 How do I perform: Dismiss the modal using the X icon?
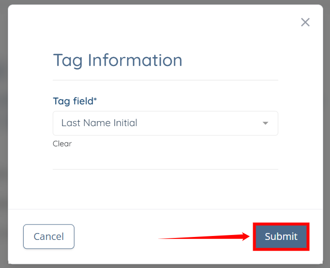pyautogui.click(x=305, y=22)
